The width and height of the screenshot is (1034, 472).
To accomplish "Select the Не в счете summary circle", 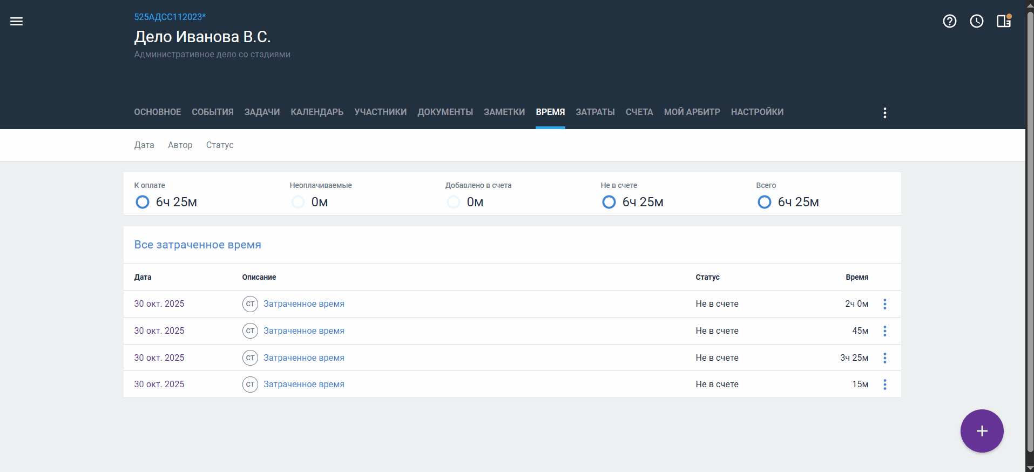I will 609,202.
